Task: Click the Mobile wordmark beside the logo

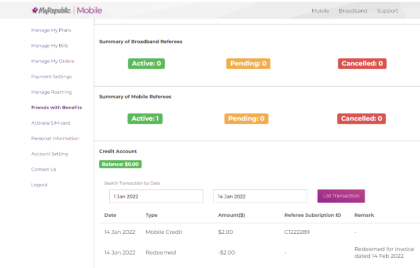Action: point(89,10)
